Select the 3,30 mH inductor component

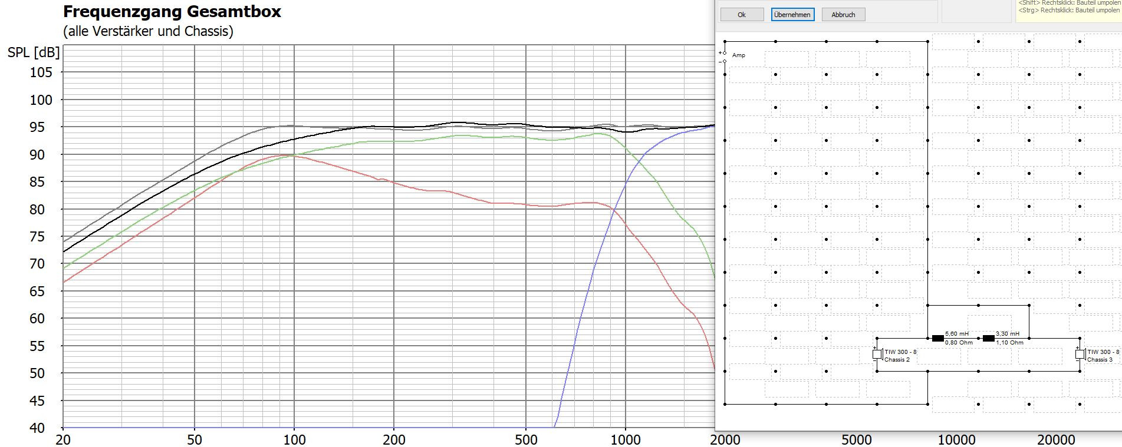988,338
